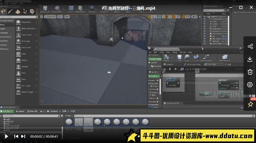Viewport: 256px width, 143px height.
Task: Open the viewport options arrow dropdown
Action: click(x=42, y=17)
